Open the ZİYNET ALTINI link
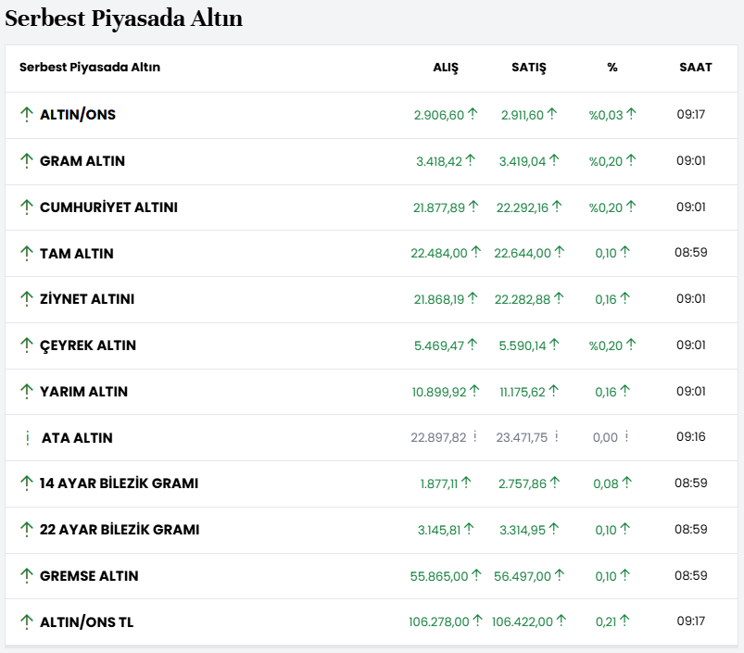 87,300
